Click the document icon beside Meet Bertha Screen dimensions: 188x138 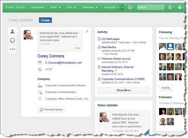coord(99,47)
